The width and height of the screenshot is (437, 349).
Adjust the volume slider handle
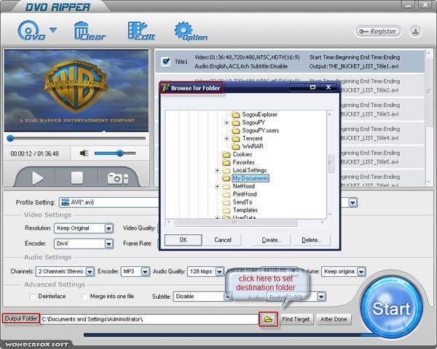click(x=120, y=153)
